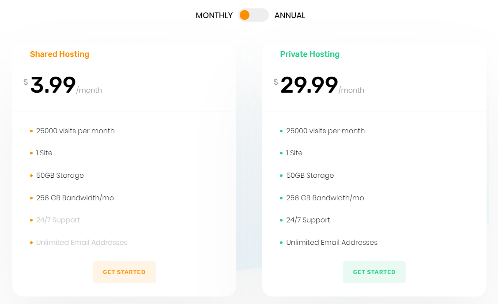Image resolution: width=498 pixels, height=304 pixels.
Task: Select the ANNUAL billing label
Action: [290, 15]
